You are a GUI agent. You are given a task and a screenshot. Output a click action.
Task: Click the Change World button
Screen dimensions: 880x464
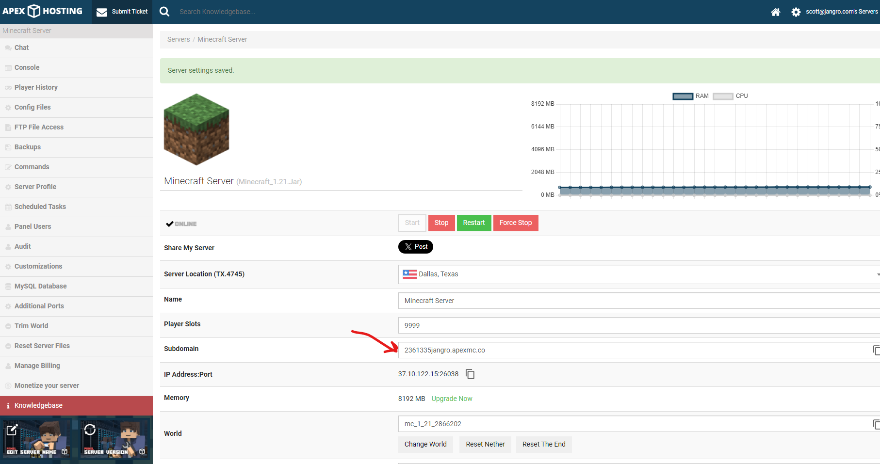click(425, 445)
